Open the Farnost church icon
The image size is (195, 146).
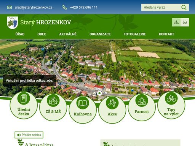(x=142, y=101)
